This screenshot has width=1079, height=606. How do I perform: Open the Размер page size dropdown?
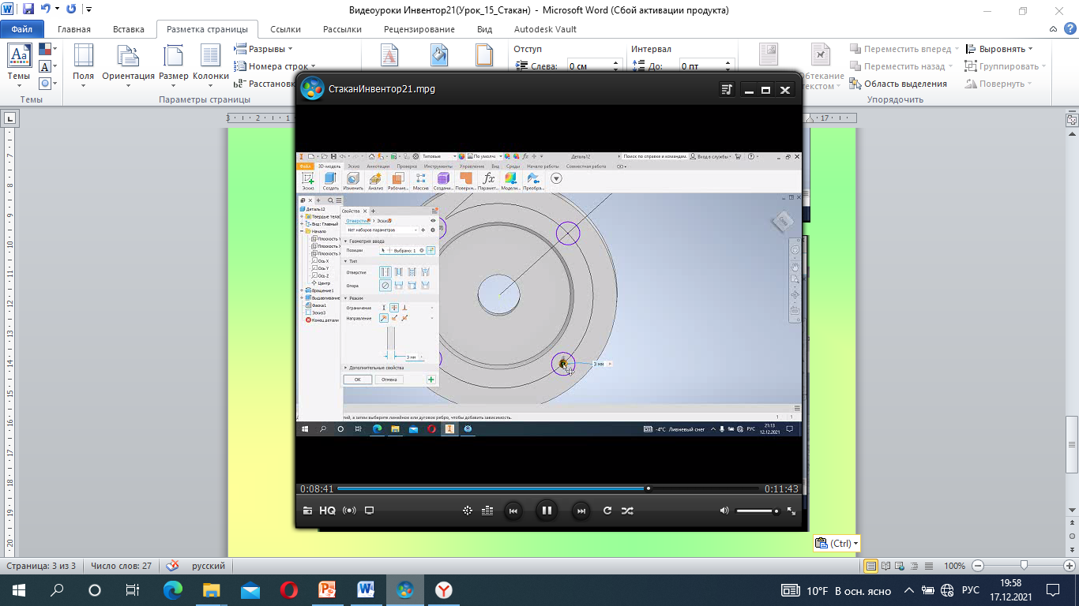(x=174, y=65)
